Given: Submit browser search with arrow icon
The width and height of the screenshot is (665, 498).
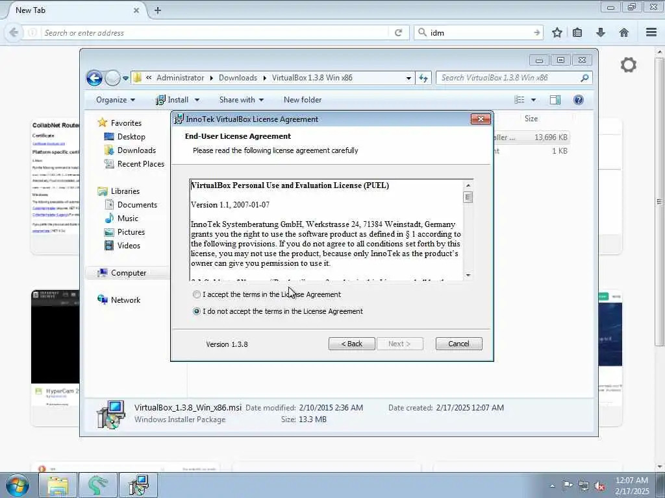Looking at the screenshot, I should click(537, 32).
